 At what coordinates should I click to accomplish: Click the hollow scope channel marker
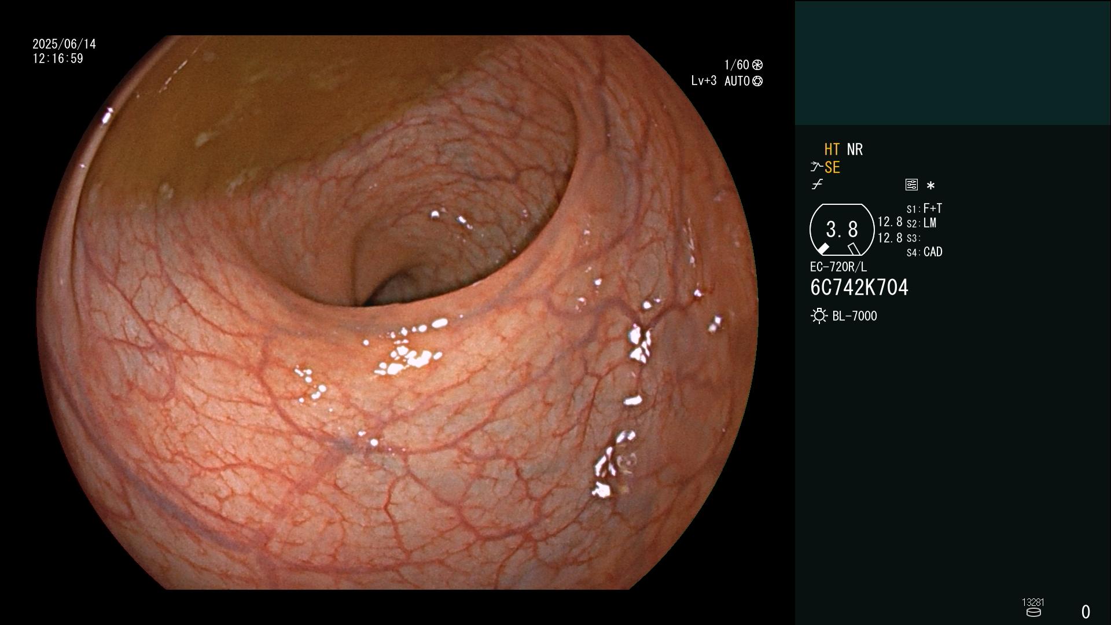point(854,249)
